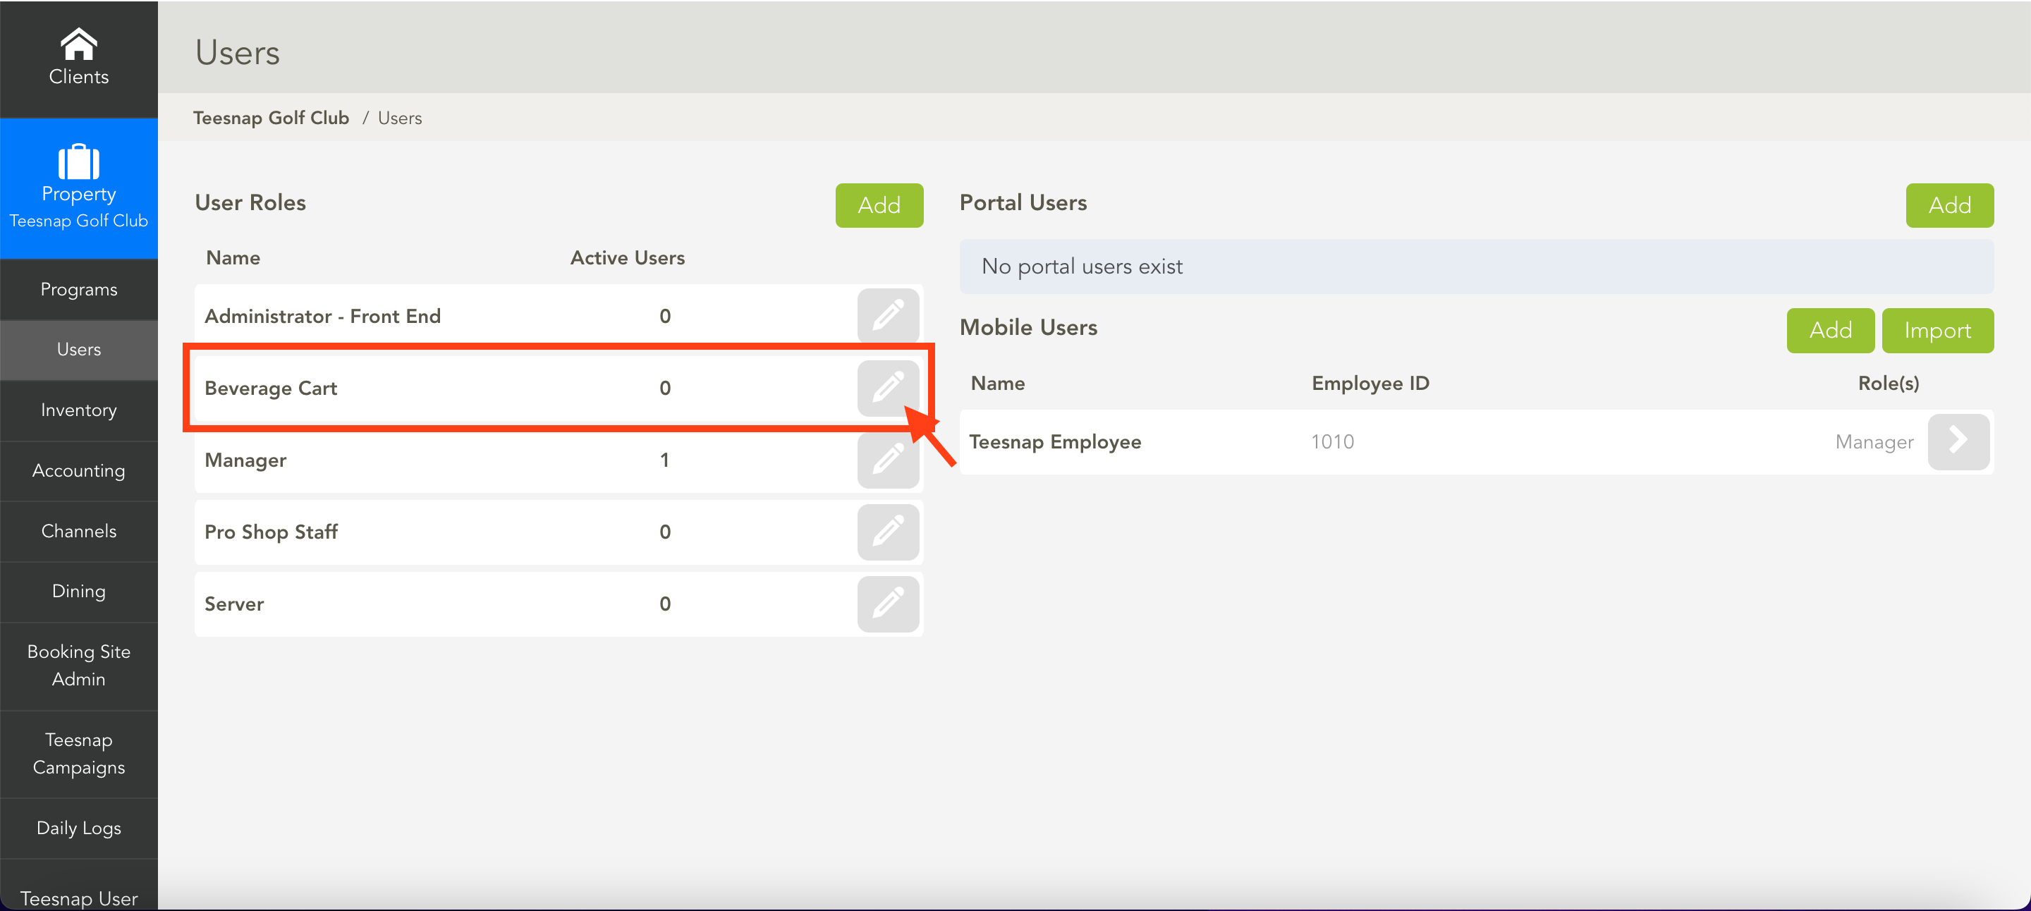Click Manager role of Teesnap Employee
Image resolution: width=2031 pixels, height=911 pixels.
(x=1874, y=442)
